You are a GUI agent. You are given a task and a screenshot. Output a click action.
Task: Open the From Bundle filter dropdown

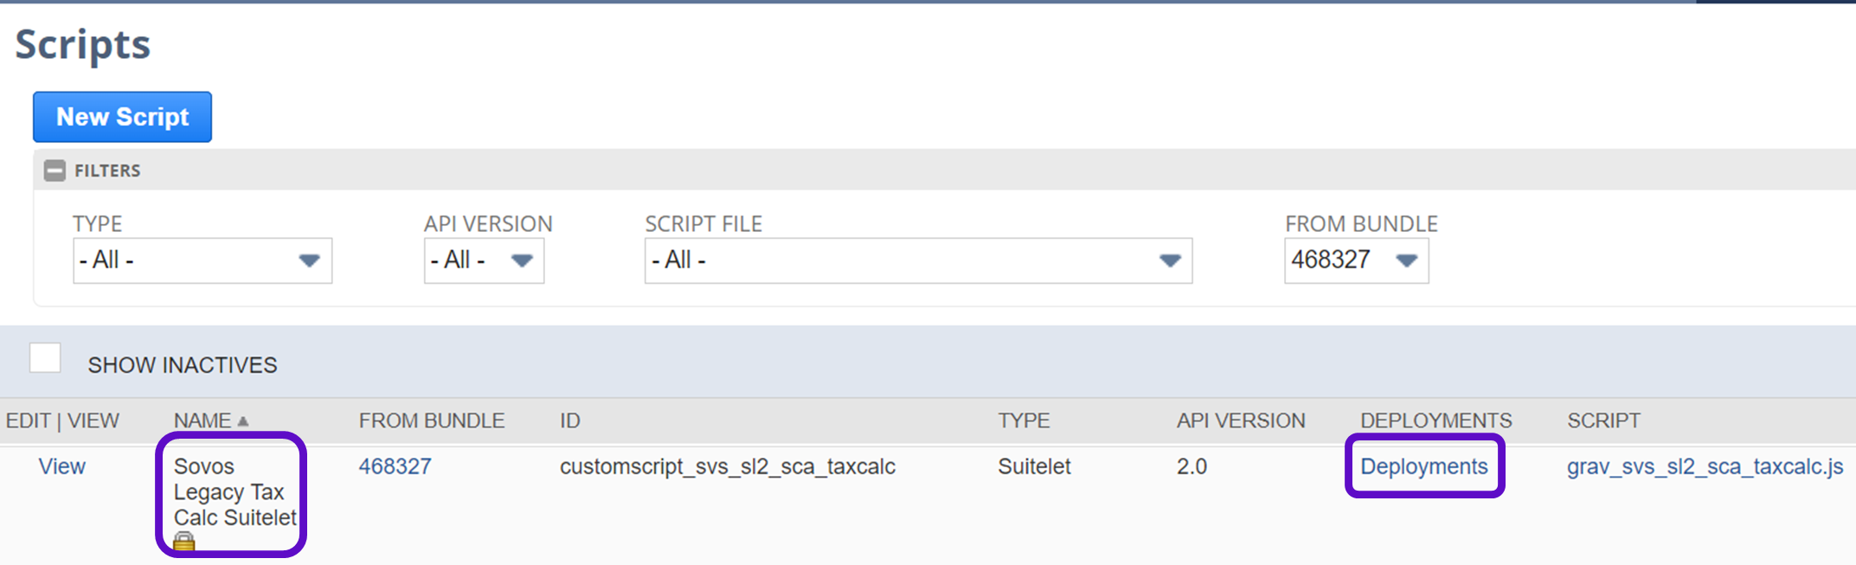[1355, 260]
